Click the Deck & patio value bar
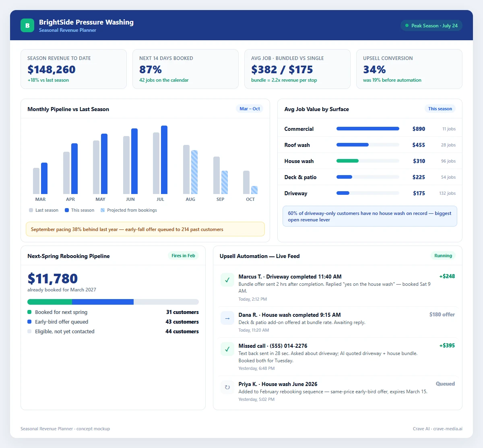Viewport: 483px width, 448px height. tap(344, 177)
